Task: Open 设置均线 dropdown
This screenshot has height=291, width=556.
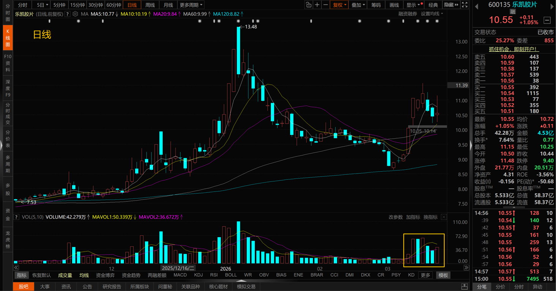Action: point(432,14)
